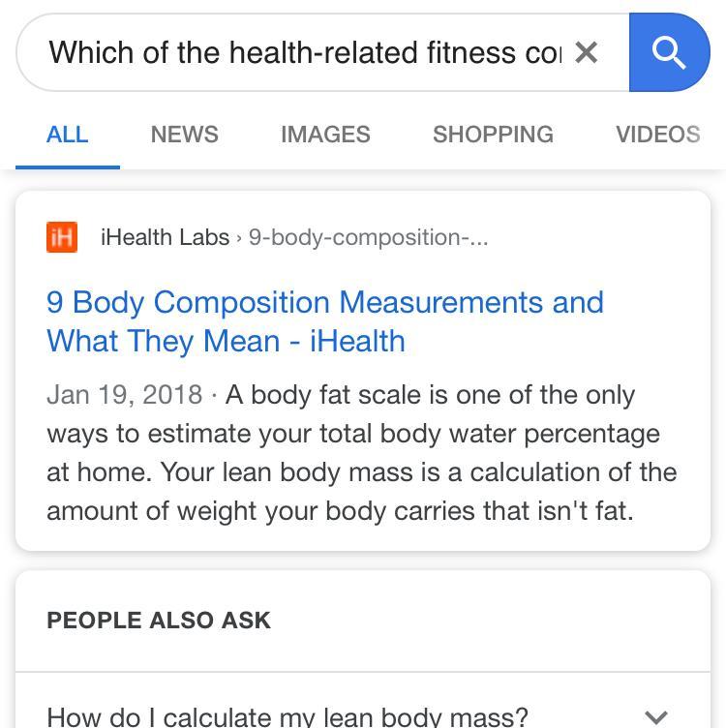Open the SHOPPING tab
This screenshot has width=726, height=728.
click(x=493, y=135)
